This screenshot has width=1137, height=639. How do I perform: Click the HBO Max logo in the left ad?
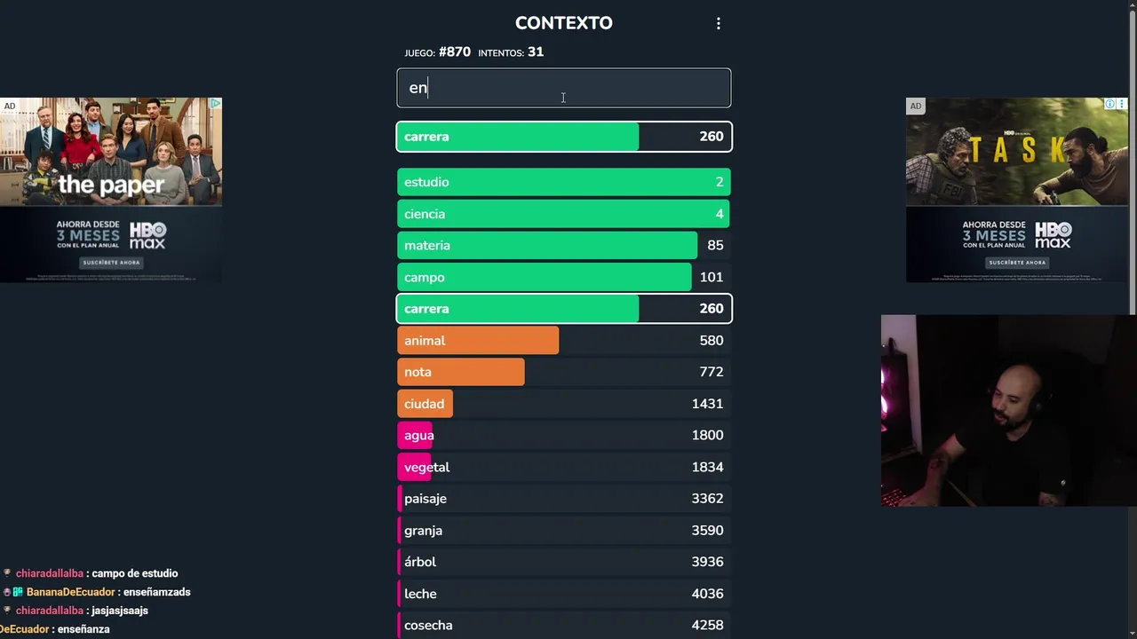148,235
